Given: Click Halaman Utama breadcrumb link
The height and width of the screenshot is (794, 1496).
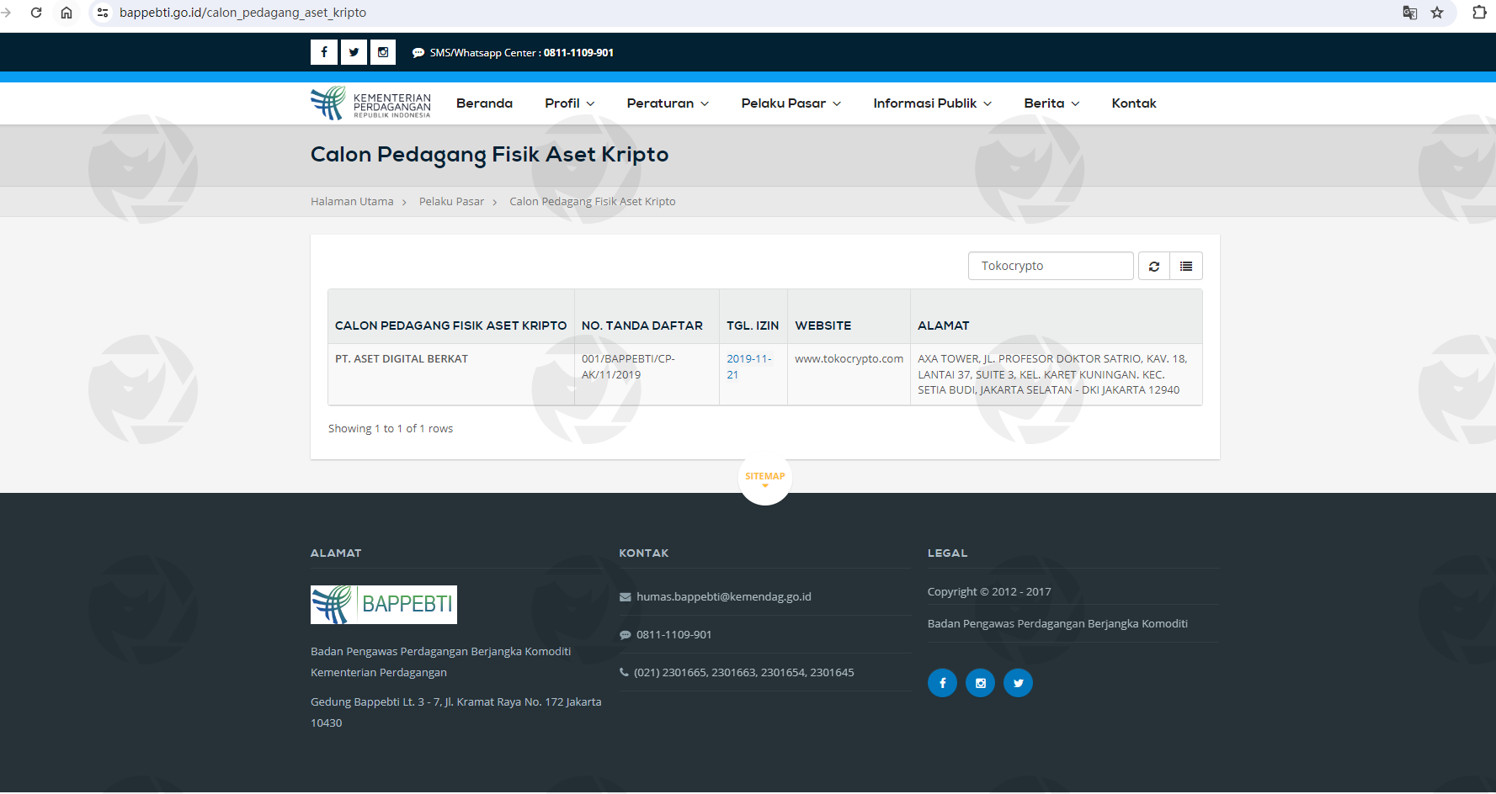Looking at the screenshot, I should [x=352, y=202].
